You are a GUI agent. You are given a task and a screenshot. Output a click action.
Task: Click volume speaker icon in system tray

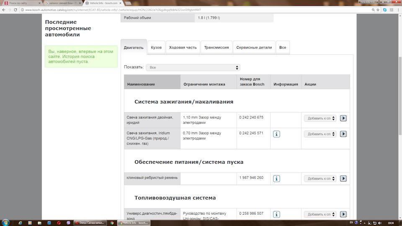coord(380,223)
